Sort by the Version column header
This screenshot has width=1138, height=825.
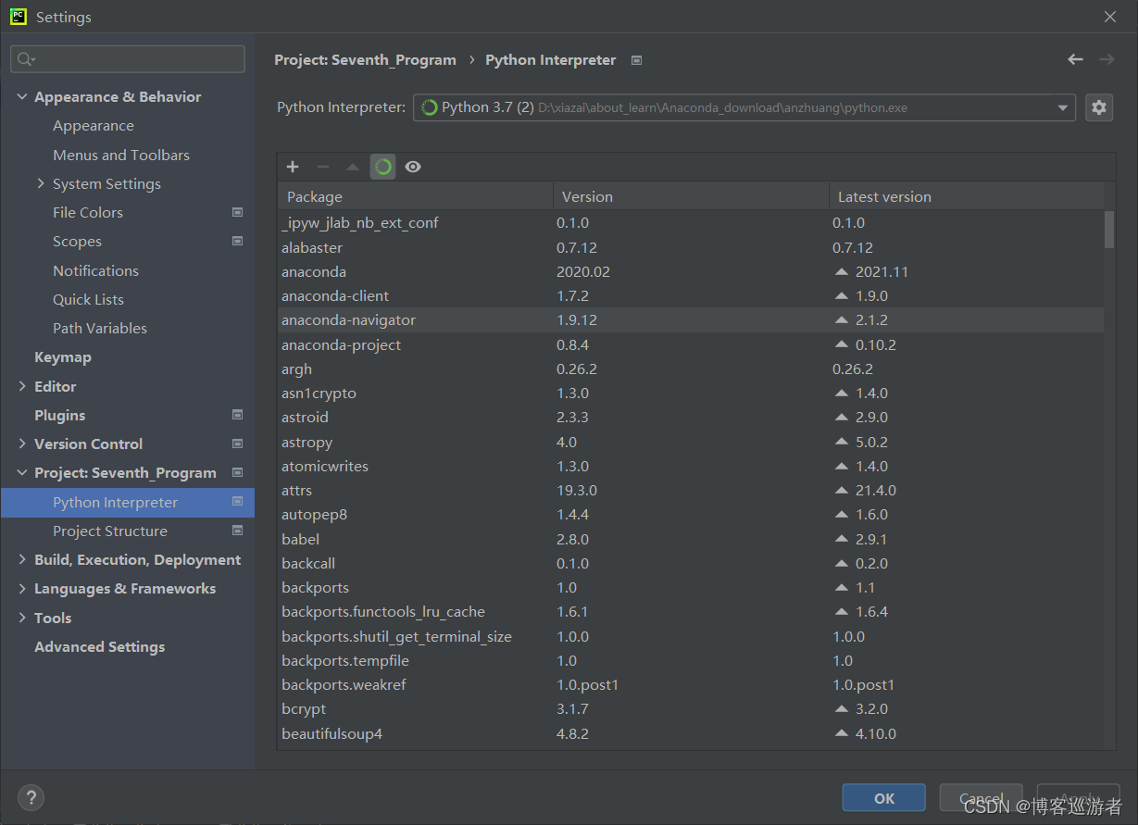[691, 196]
